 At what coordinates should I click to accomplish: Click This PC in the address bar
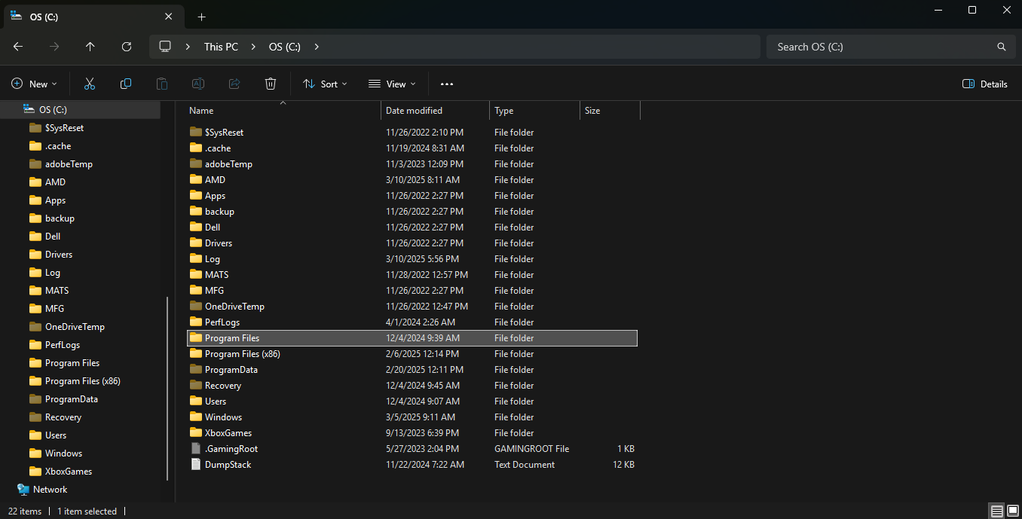tap(221, 47)
